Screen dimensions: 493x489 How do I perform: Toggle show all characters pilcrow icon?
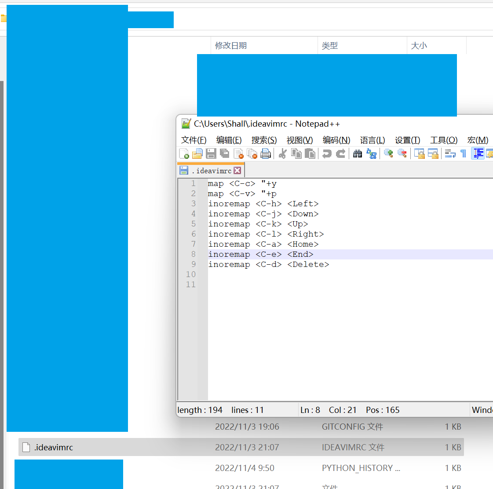click(x=463, y=153)
